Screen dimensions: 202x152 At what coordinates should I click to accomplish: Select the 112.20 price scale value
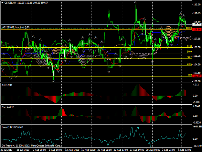197,5
